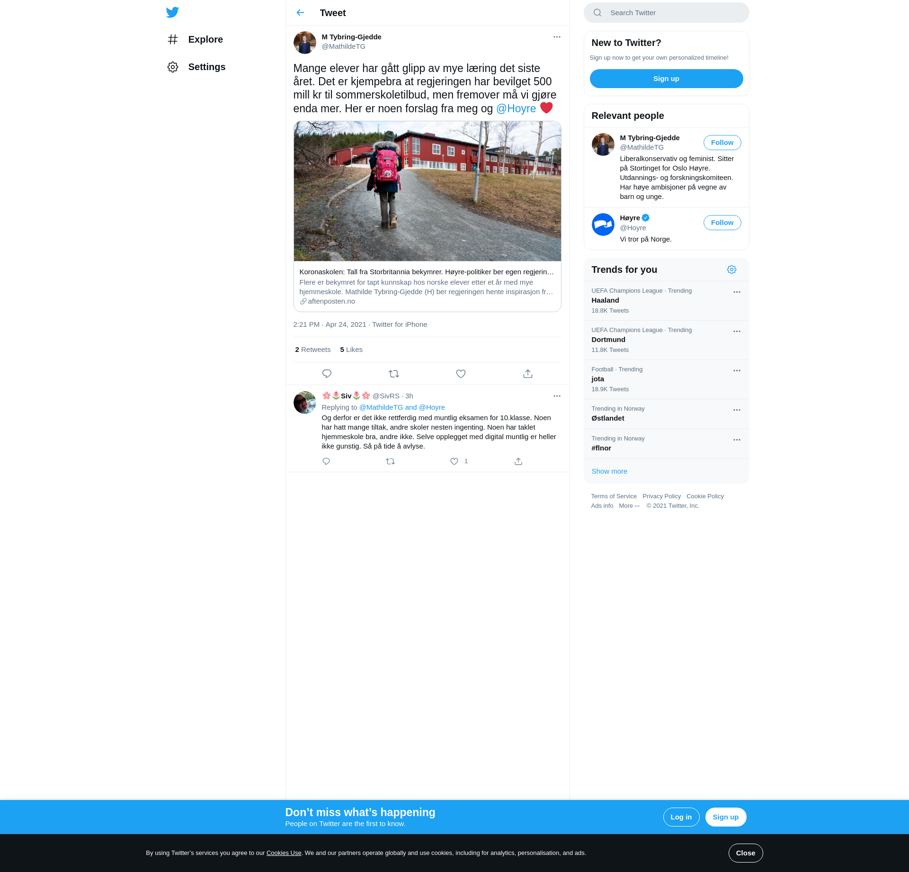Viewport: 909px width, 872px height.
Task: Open Privacy Policy
Action: [x=661, y=496]
